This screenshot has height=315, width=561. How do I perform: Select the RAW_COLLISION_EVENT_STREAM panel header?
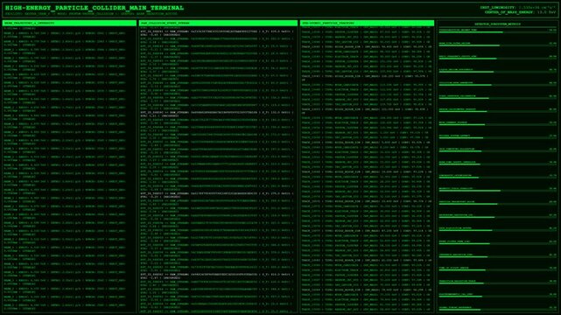(x=218, y=23)
